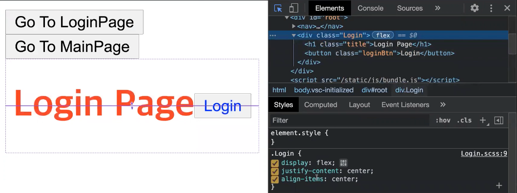The image size is (517, 193).
Task: Switch to Event Listeners tab
Action: (x=405, y=105)
